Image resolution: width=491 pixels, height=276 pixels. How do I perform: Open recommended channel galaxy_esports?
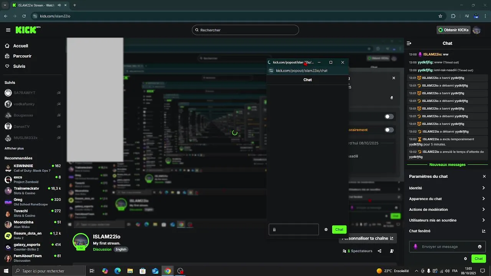tap(33, 247)
